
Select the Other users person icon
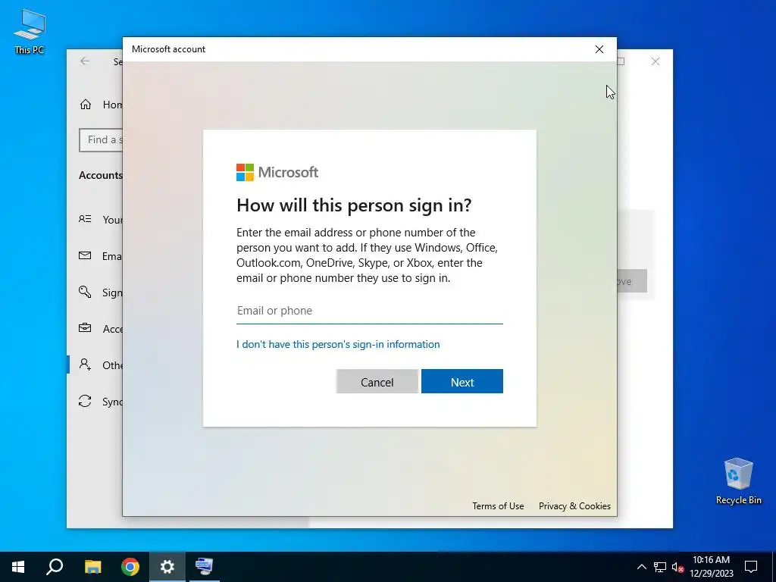point(85,365)
